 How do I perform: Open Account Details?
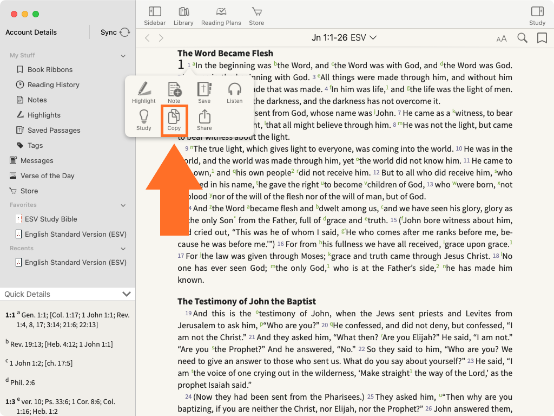[x=31, y=32]
